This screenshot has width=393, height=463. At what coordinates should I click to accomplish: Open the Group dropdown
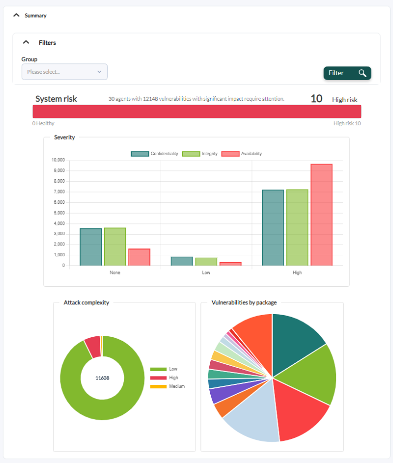[64, 72]
